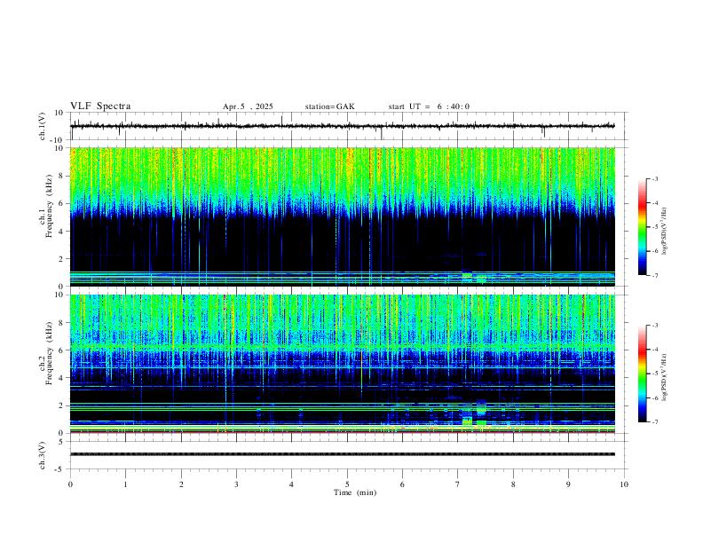
Task: Click the "-7" tick on ch.2 color bar
Action: tap(654, 422)
